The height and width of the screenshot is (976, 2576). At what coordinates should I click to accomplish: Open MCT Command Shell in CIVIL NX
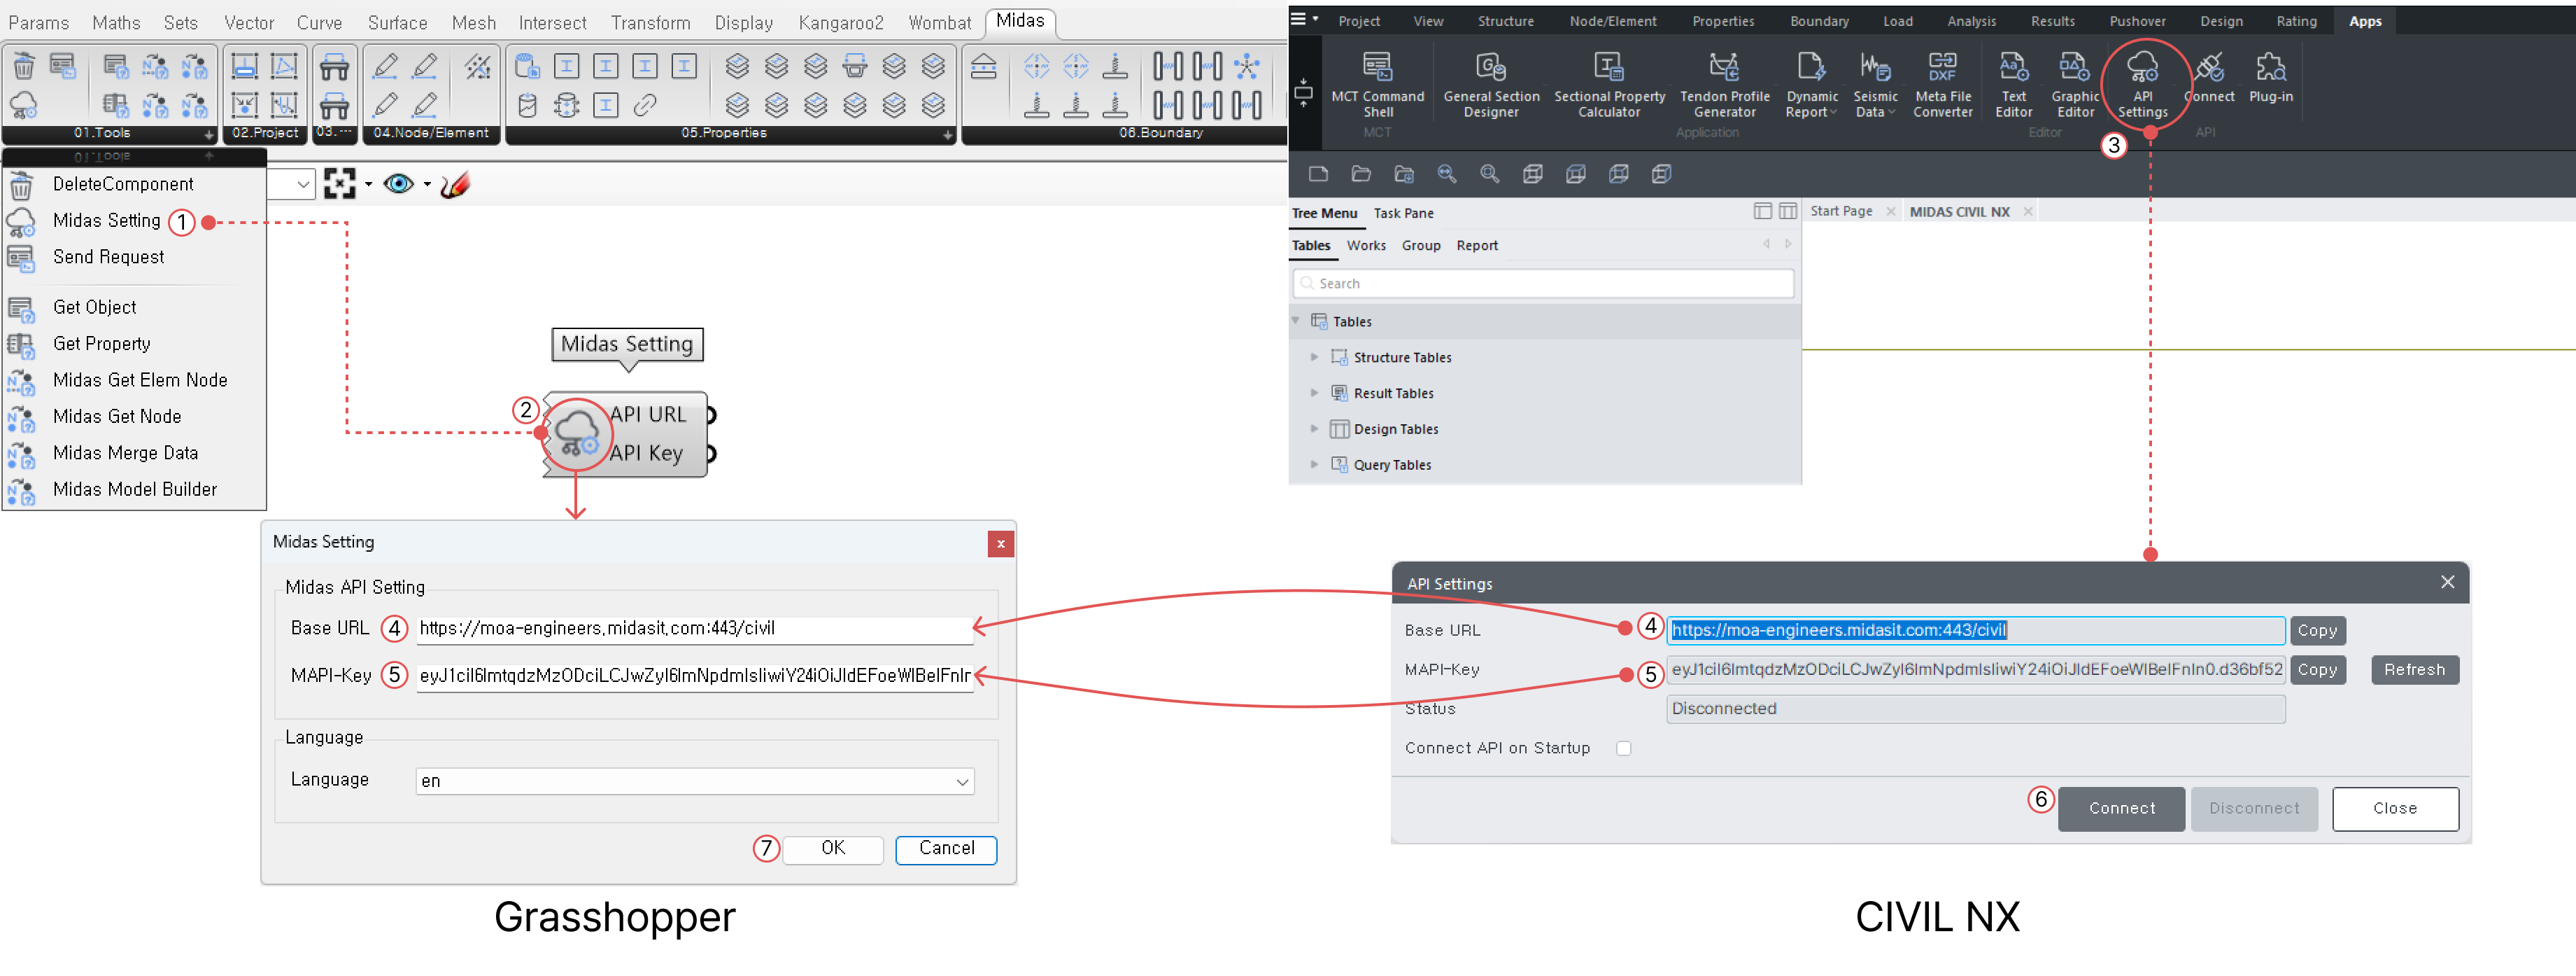click(x=1377, y=85)
